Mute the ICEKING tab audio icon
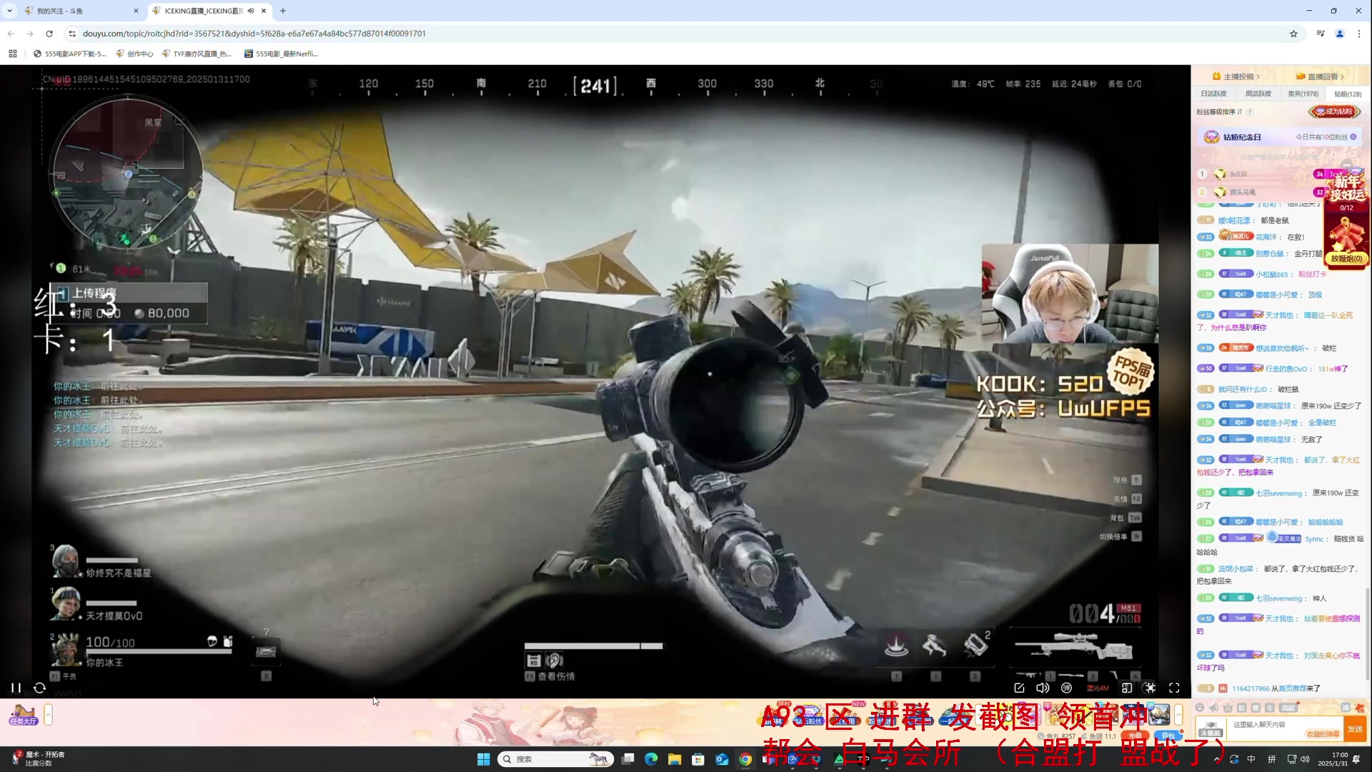This screenshot has height=772, width=1372. 251,11
